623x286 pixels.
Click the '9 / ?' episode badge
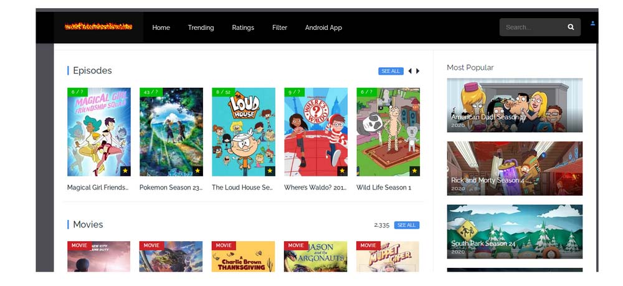pos(295,92)
